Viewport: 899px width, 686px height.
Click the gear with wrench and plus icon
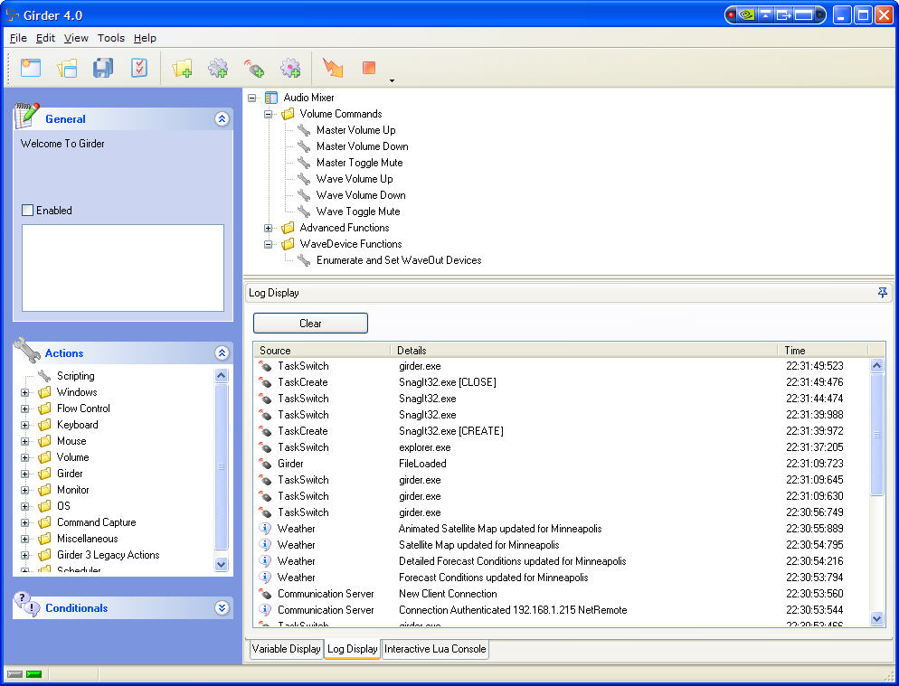tap(218, 68)
